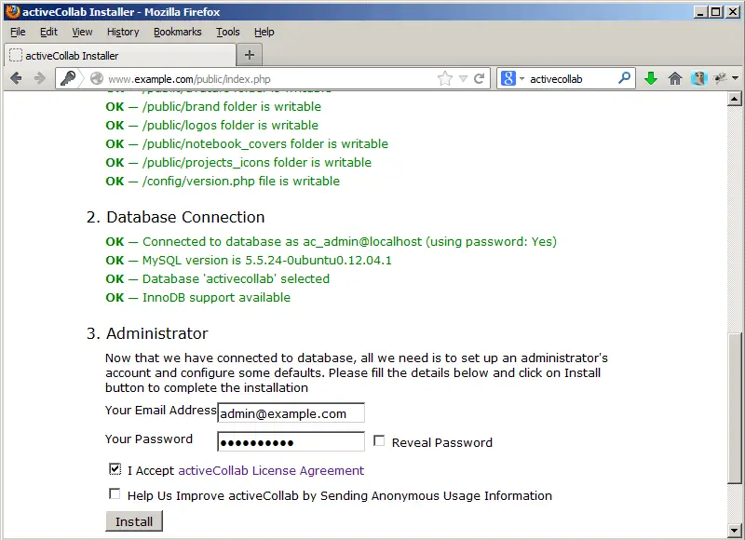Click the Reveal Password label
Viewport: 745px width, 540px height.
coord(441,442)
